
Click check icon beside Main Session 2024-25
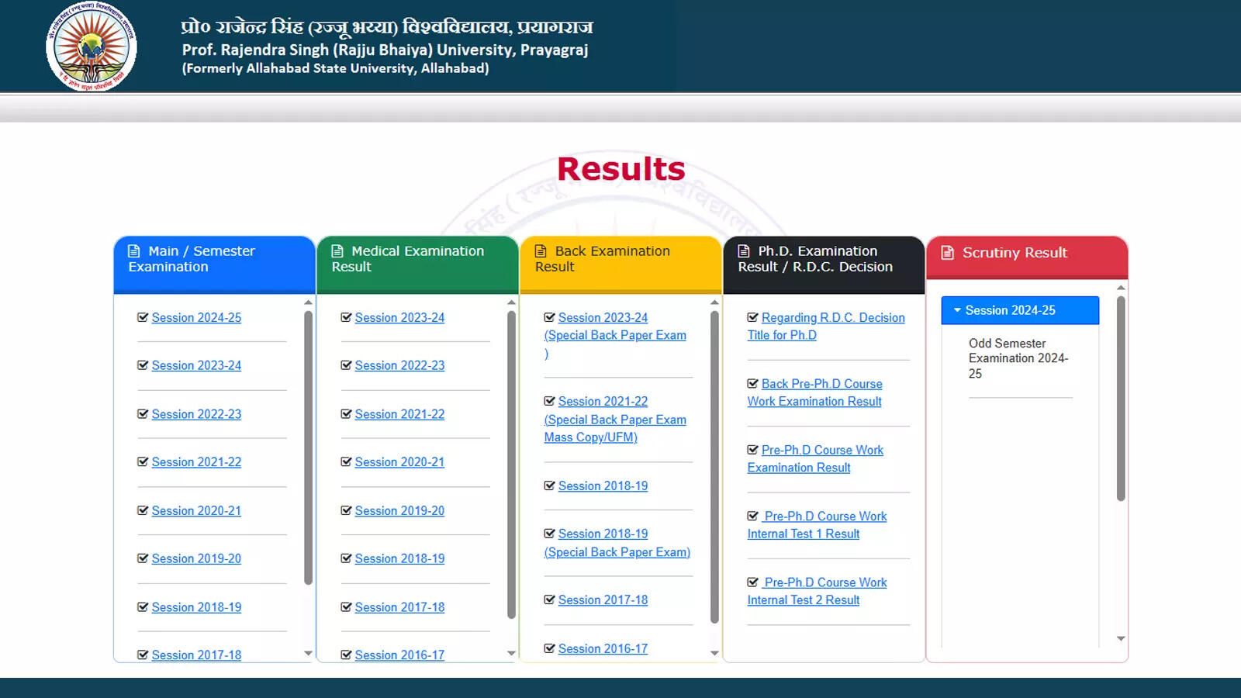(143, 317)
